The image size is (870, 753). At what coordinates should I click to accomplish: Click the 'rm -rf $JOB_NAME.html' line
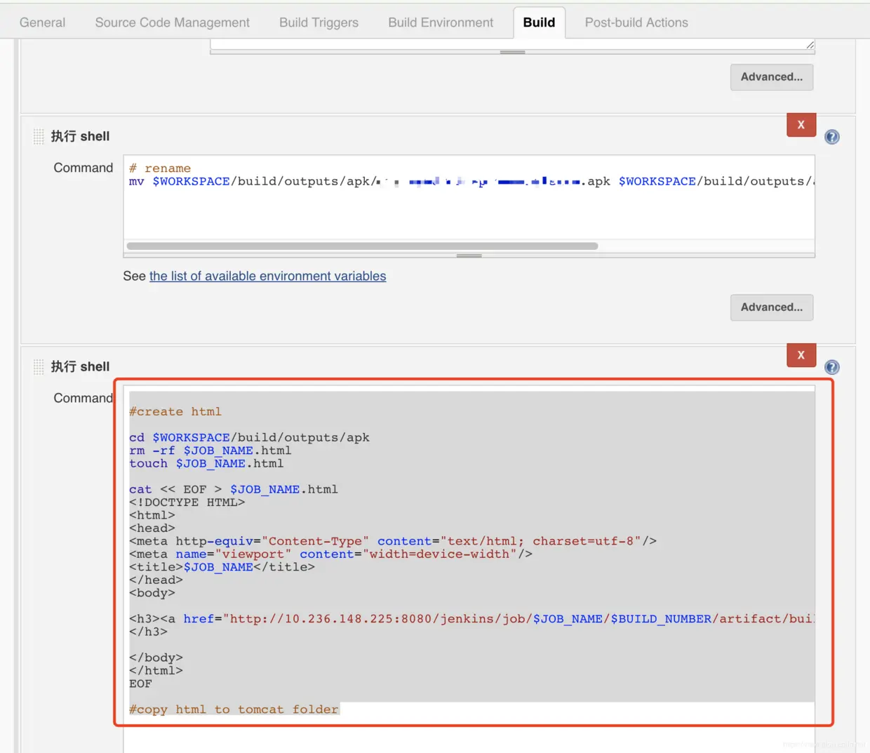tap(210, 451)
